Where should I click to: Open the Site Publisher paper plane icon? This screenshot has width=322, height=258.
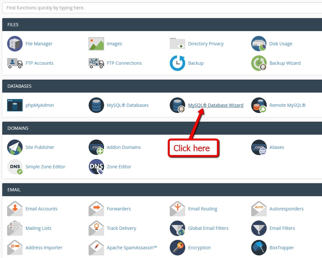[x=15, y=147]
